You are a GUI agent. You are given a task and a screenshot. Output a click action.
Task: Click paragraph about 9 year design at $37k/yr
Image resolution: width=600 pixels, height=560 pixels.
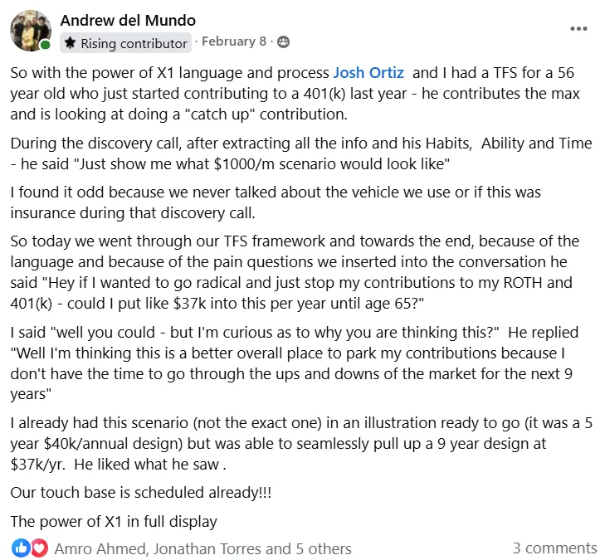click(301, 443)
